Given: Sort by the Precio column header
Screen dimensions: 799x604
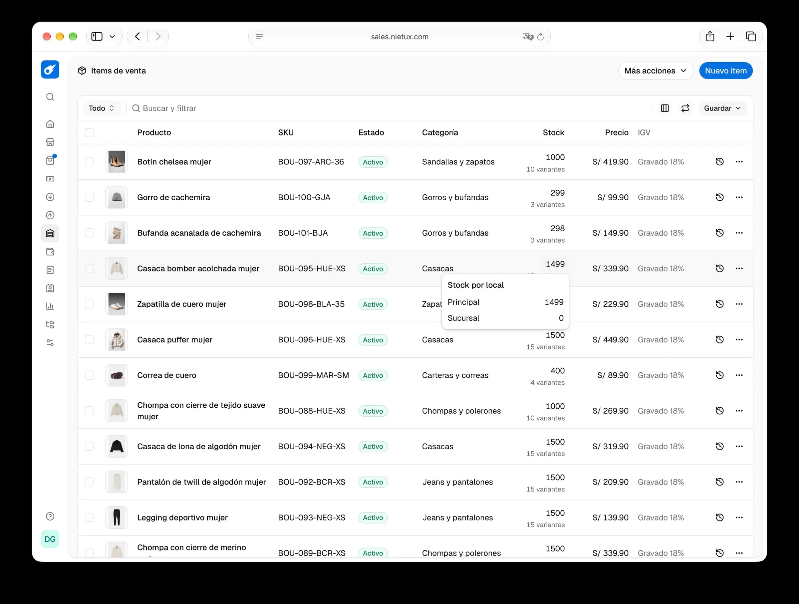Looking at the screenshot, I should click(x=617, y=132).
